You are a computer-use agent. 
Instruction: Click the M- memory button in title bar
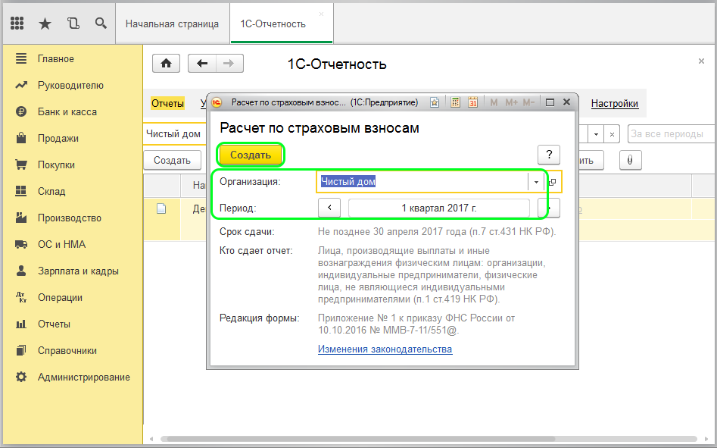528,102
